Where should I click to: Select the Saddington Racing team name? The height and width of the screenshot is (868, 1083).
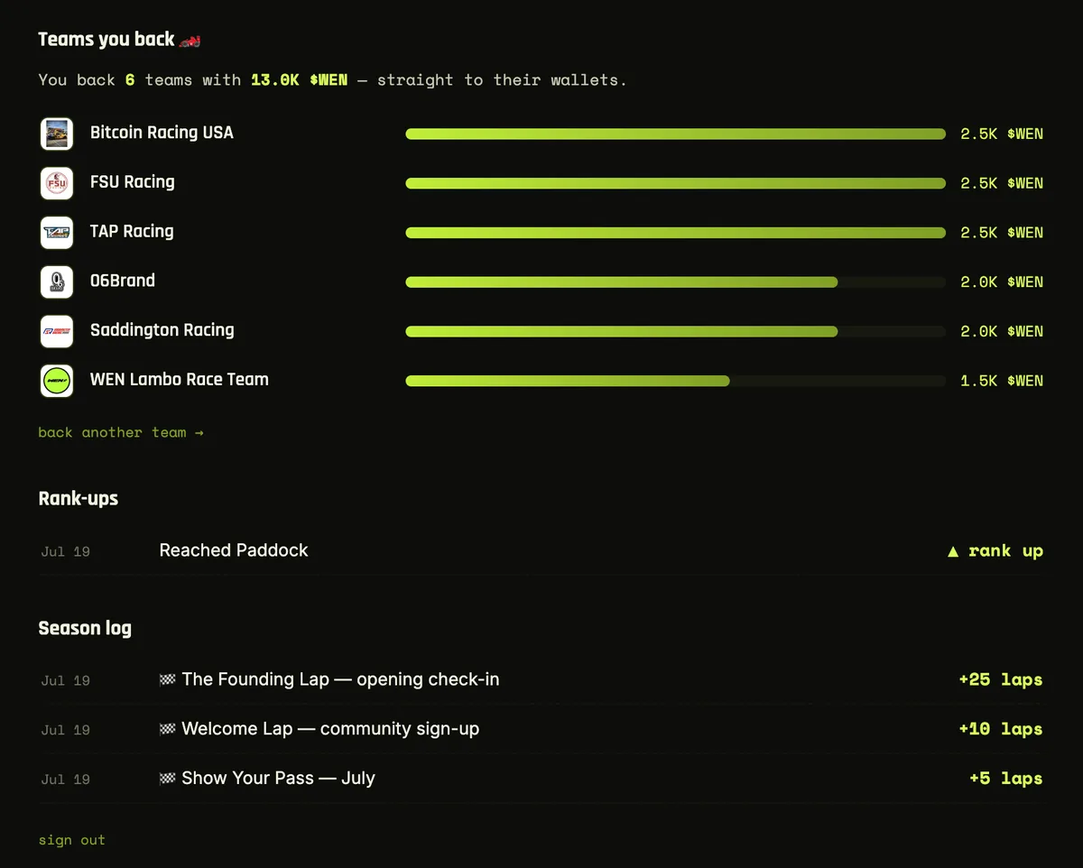162,330
